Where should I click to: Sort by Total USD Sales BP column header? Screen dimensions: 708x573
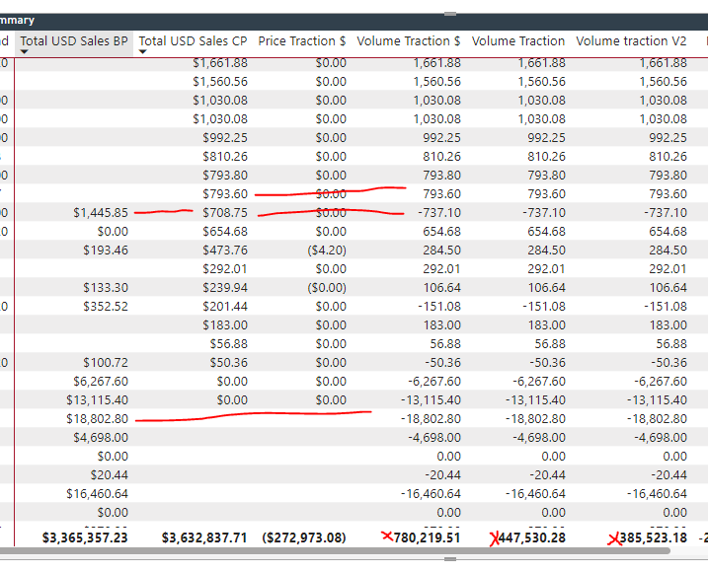click(74, 41)
